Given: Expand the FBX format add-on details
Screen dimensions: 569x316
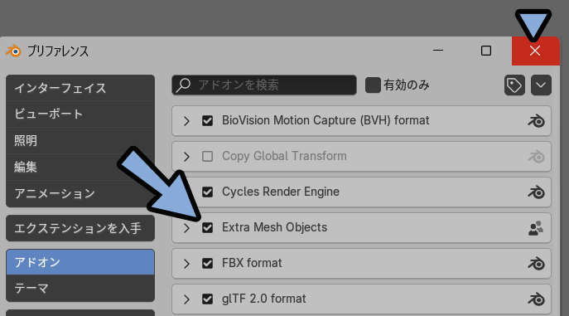Looking at the screenshot, I should 186,264.
